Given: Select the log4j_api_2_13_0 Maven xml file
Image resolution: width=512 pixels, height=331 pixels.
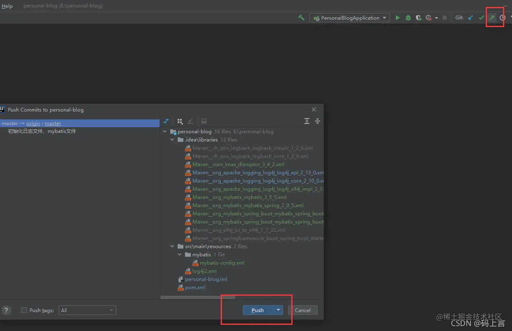Looking at the screenshot, I should click(x=258, y=173).
